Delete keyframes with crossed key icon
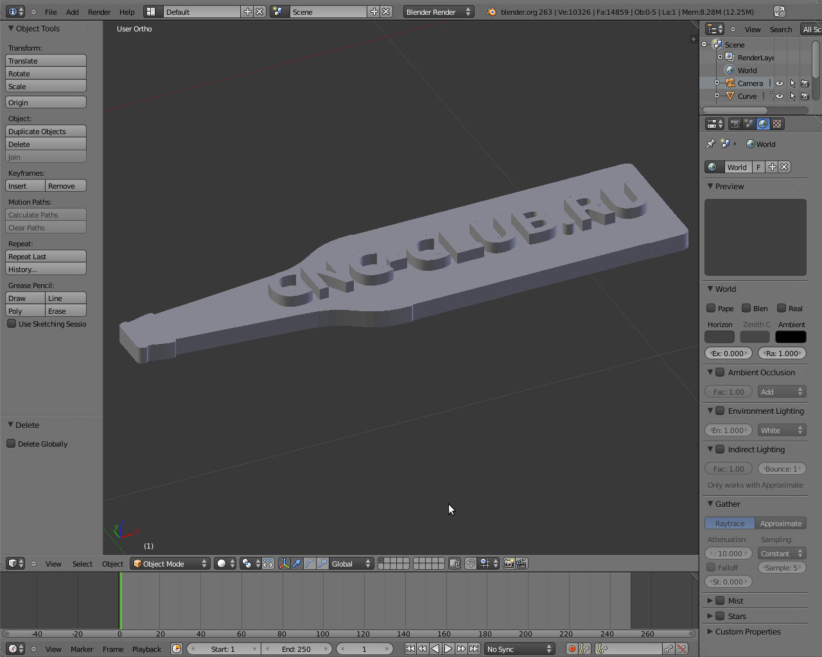 (x=682, y=649)
